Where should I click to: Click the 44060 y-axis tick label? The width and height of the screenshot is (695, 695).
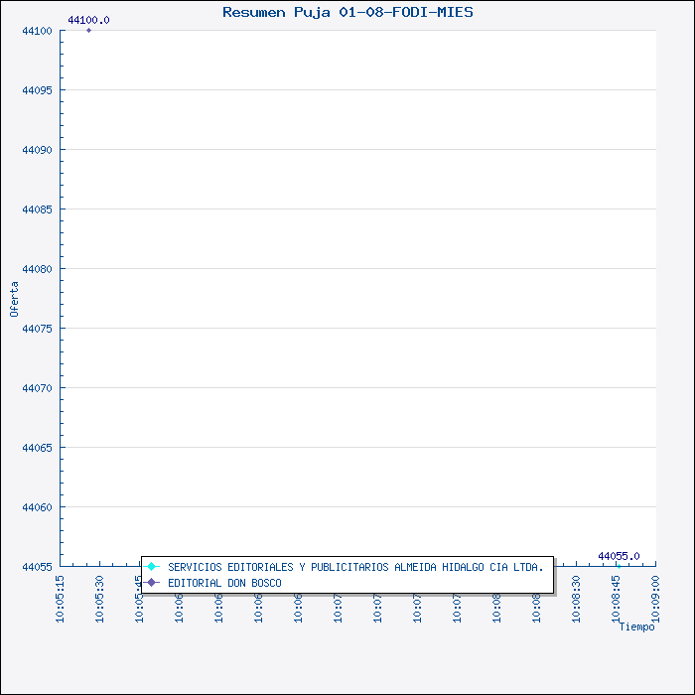pos(37,507)
